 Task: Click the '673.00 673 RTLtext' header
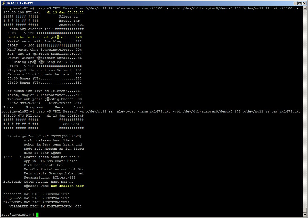22,116
